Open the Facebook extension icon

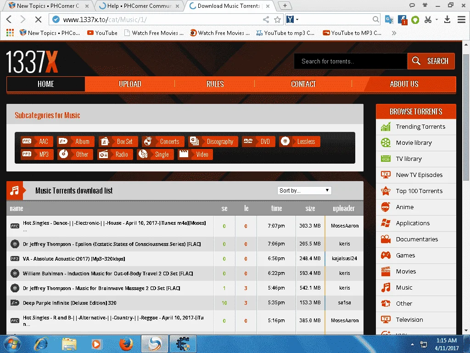pyautogui.click(x=402, y=20)
